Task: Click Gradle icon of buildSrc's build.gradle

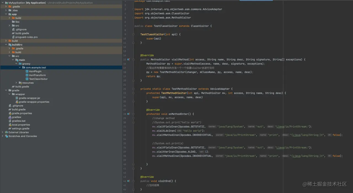Action: (x=13, y=87)
